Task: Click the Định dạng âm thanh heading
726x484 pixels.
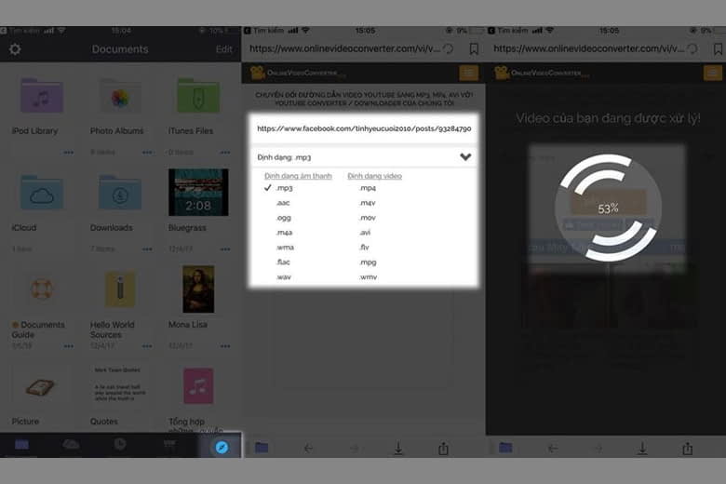Action: [x=298, y=176]
